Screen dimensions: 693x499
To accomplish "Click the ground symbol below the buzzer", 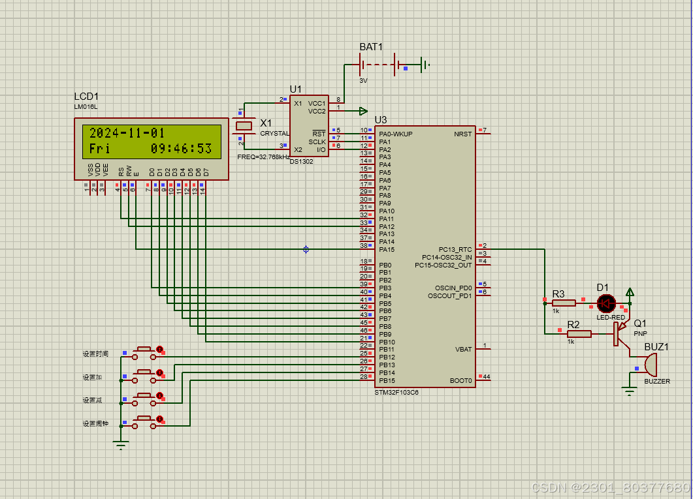I will pyautogui.click(x=630, y=391).
